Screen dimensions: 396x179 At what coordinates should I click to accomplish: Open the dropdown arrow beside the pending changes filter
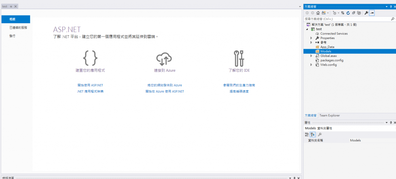338,13
